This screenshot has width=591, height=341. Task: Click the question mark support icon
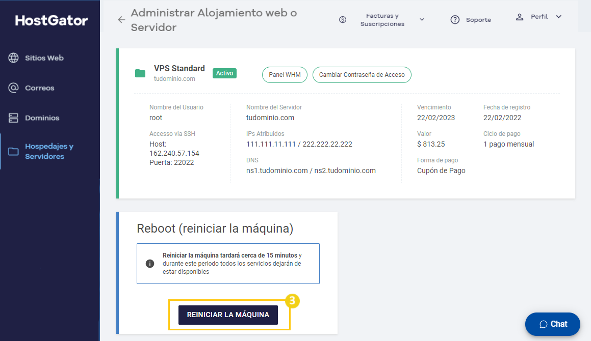tap(455, 19)
